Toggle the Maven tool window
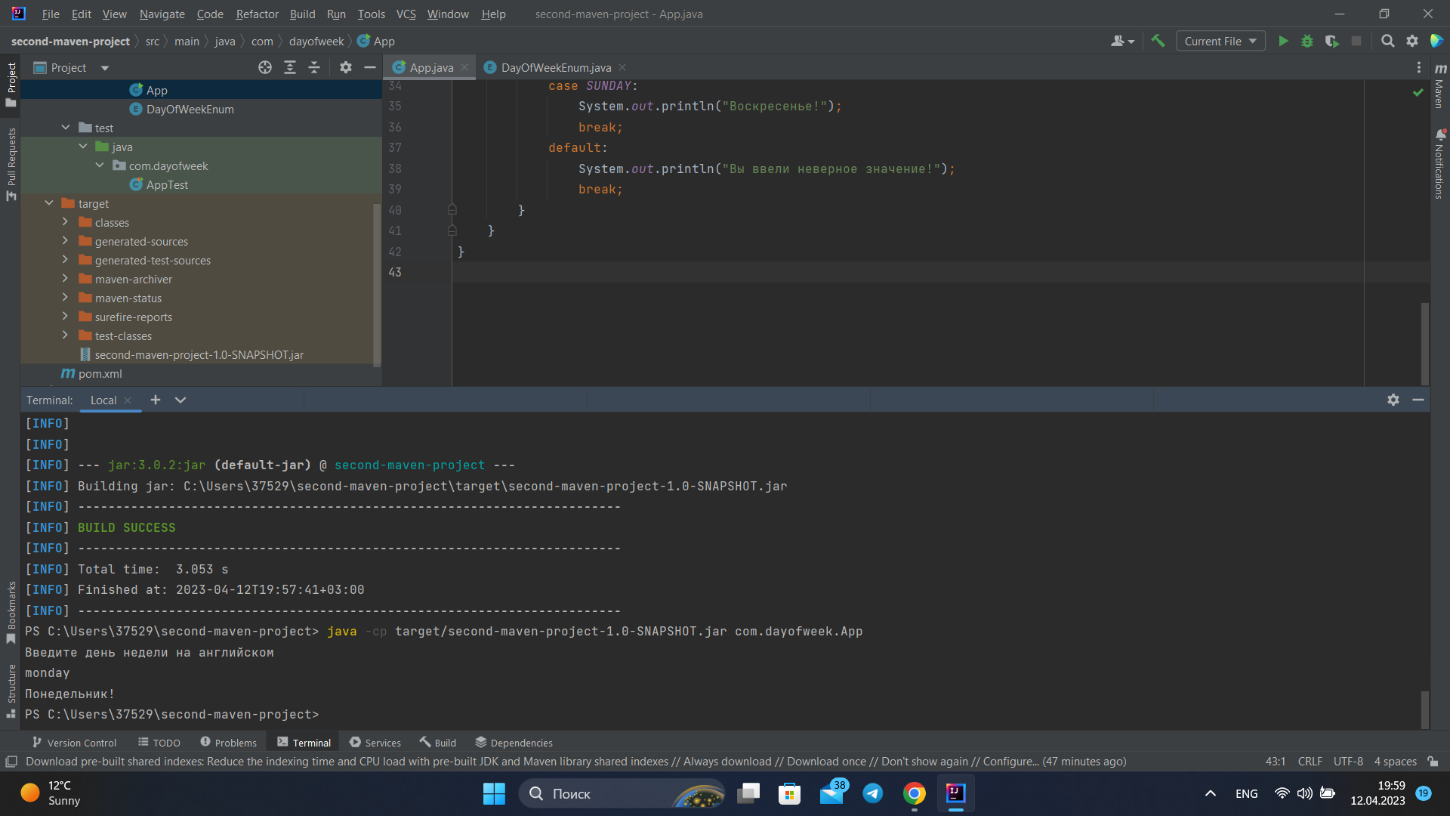This screenshot has height=816, width=1450. point(1440,85)
